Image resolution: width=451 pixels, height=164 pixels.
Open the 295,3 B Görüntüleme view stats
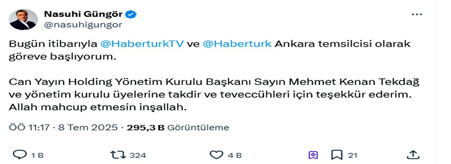pyautogui.click(x=178, y=128)
